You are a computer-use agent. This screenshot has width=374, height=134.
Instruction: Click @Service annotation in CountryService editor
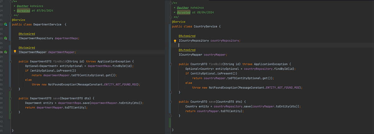tap(178, 22)
